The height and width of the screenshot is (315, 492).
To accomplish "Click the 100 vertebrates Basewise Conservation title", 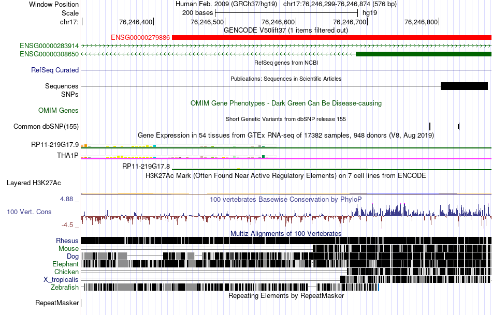I will [x=286, y=199].
